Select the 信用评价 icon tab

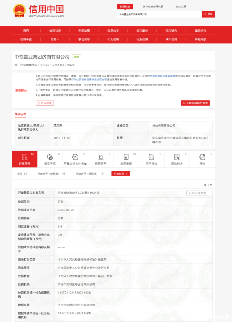[151, 159]
